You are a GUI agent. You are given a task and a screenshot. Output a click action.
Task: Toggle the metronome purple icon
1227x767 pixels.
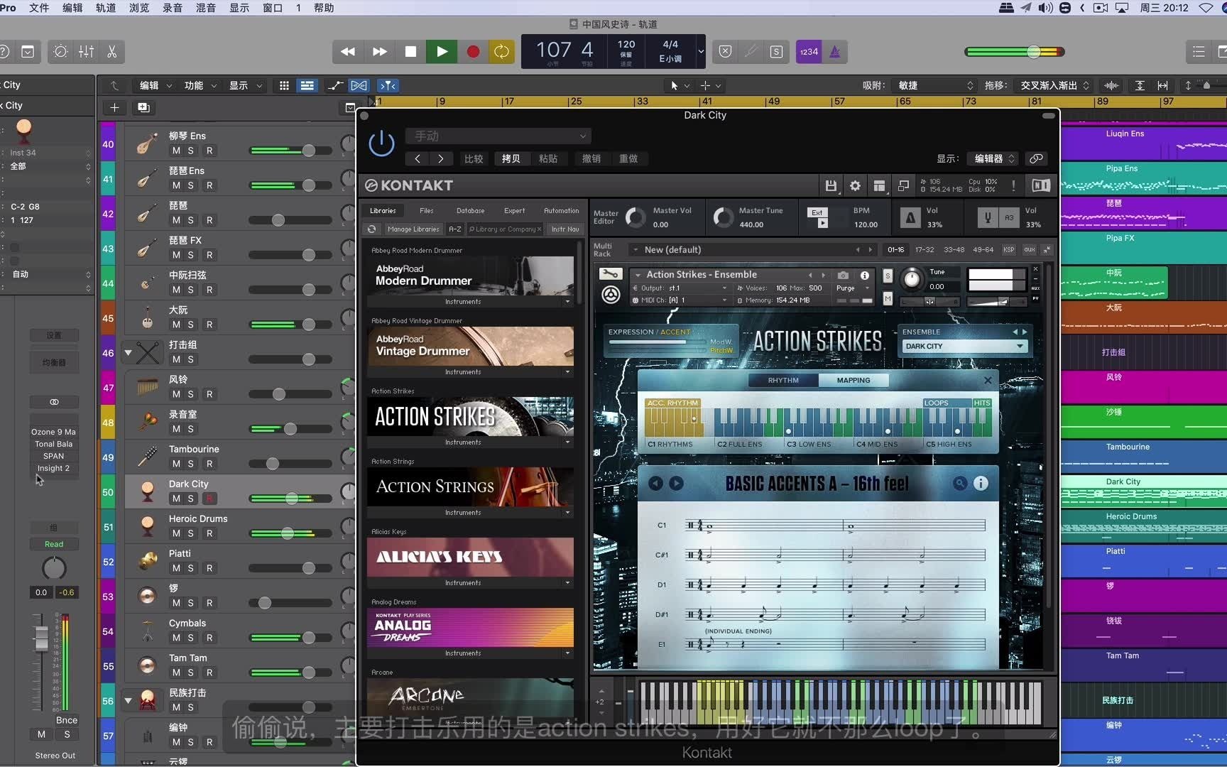tap(835, 51)
